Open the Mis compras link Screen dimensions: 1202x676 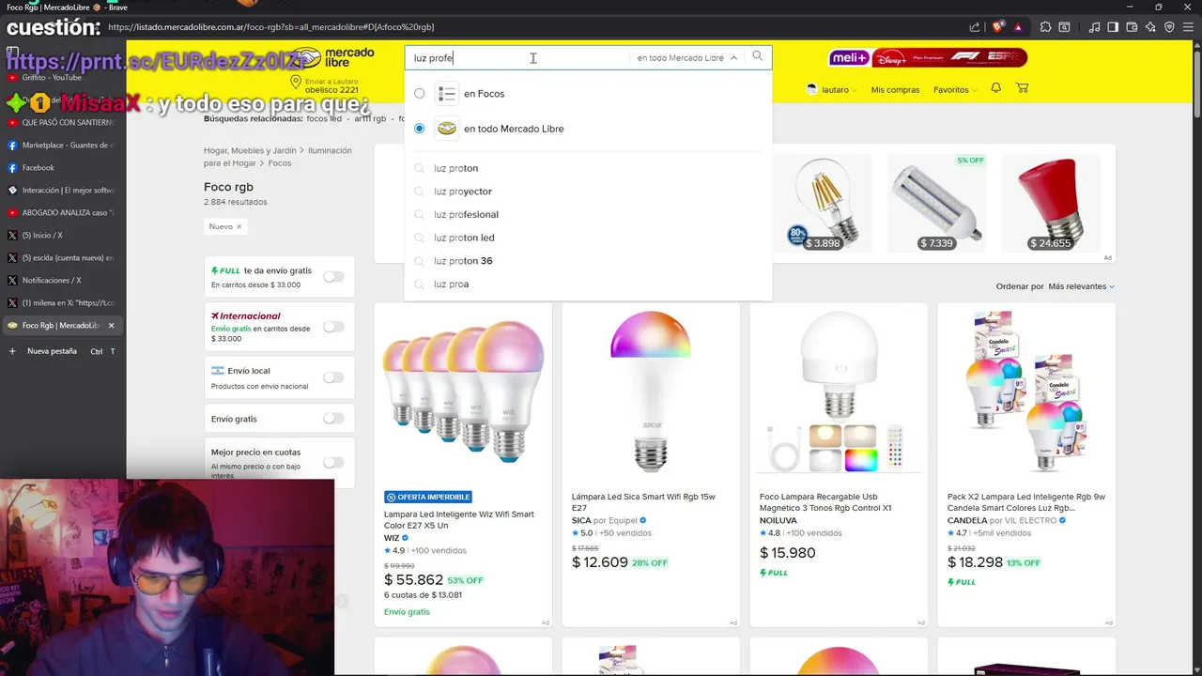coord(895,90)
